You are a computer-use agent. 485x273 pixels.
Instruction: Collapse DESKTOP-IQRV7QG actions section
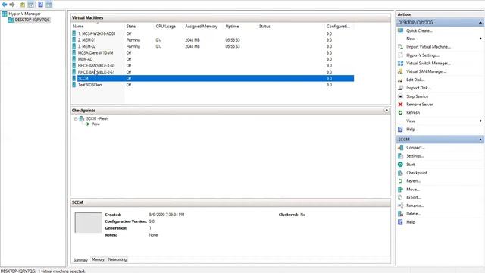(x=480, y=23)
